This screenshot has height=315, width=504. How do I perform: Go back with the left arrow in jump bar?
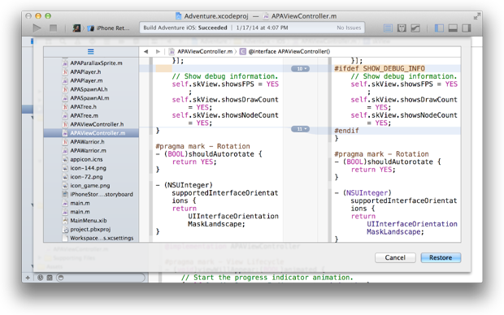(146, 51)
